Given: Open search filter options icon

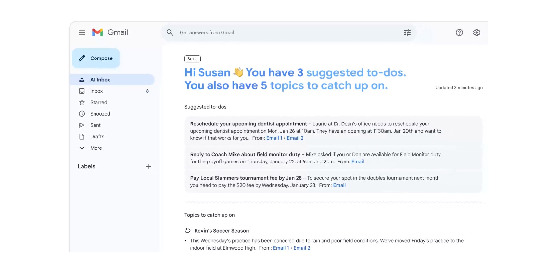Looking at the screenshot, I should [x=407, y=32].
